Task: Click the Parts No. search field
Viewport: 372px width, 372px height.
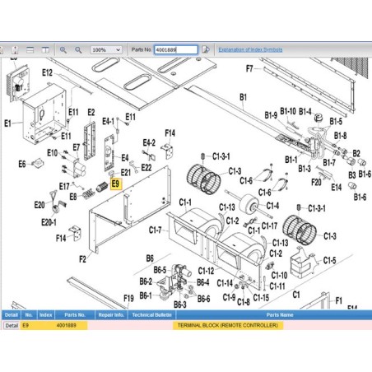Action: (x=176, y=49)
